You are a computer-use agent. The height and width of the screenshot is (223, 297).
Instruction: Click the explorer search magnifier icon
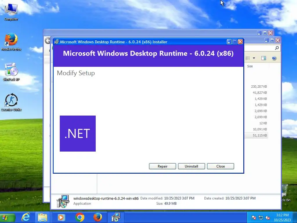[277, 48]
